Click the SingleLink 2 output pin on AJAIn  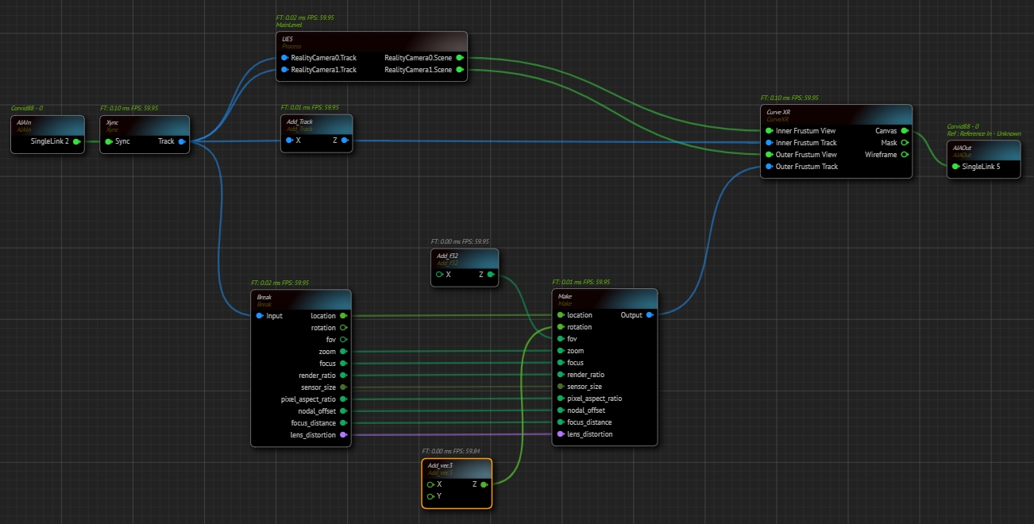[x=76, y=141]
